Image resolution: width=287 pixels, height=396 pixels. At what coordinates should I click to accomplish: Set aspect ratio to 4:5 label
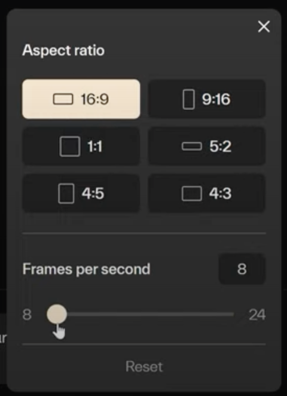tap(93, 194)
